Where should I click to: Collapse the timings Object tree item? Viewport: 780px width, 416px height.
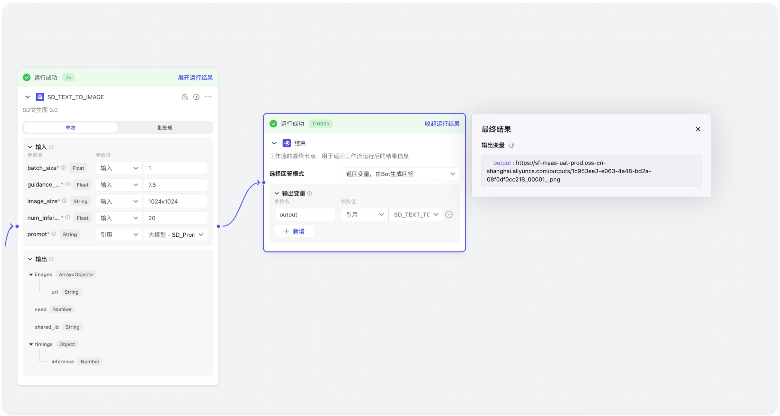[x=31, y=344]
